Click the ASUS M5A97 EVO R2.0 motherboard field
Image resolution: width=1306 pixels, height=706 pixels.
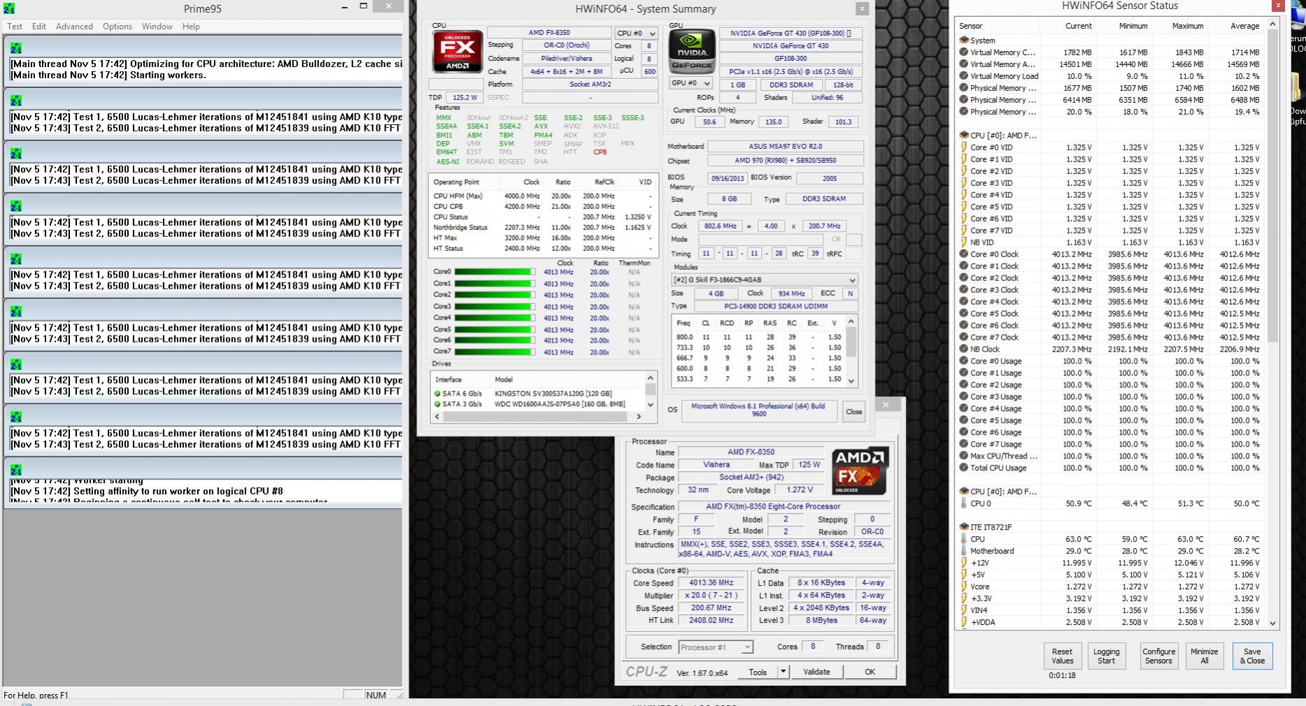(785, 147)
